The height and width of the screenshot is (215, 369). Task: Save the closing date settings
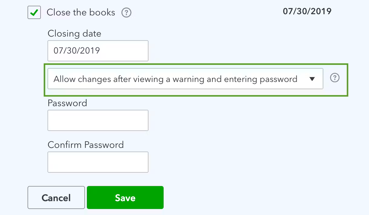click(x=125, y=198)
